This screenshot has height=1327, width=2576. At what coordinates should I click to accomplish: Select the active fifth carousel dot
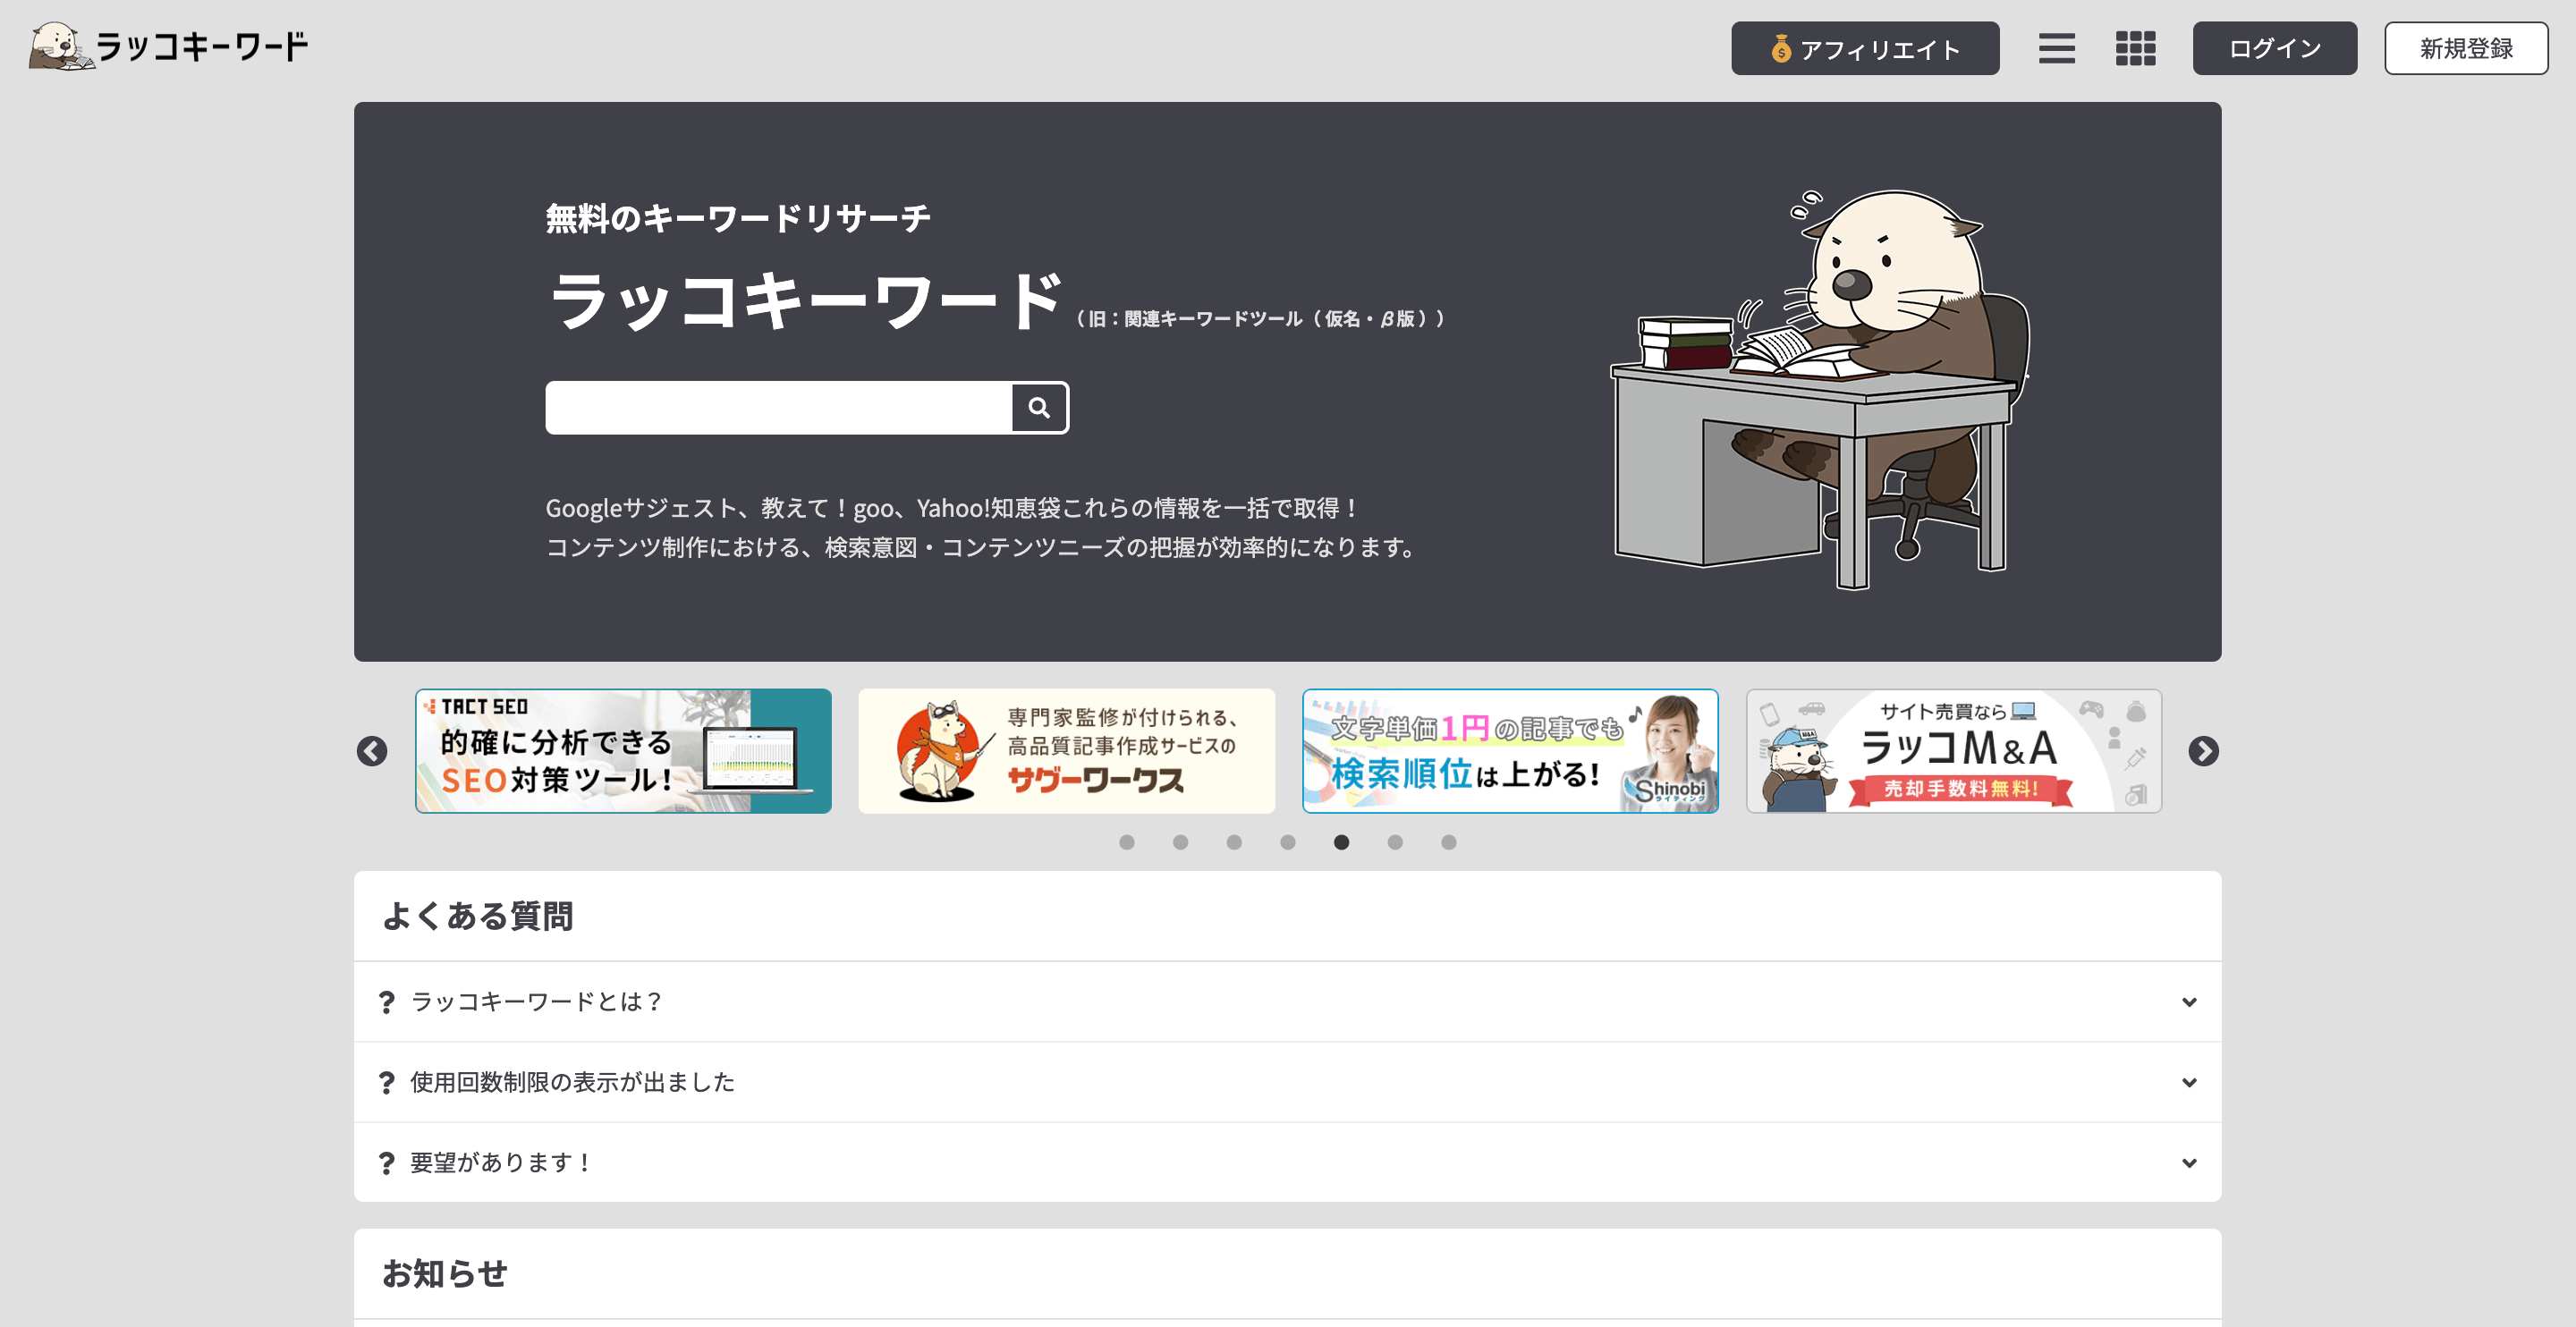click(x=1341, y=842)
